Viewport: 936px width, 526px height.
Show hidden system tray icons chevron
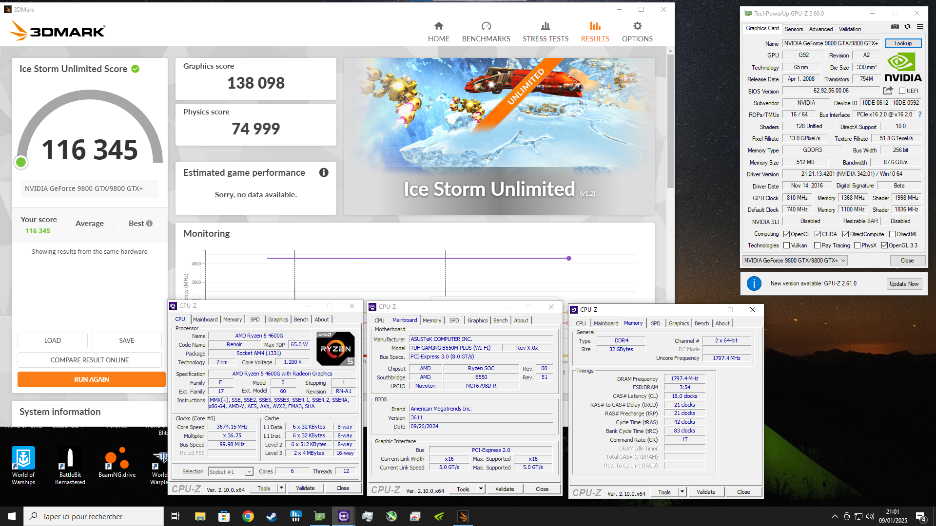click(835, 516)
